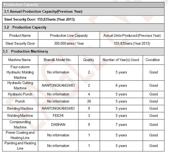The height and width of the screenshot is (153, 170).
Task: Click 'Painting and Heating Line' name cell
Action: click(20, 146)
